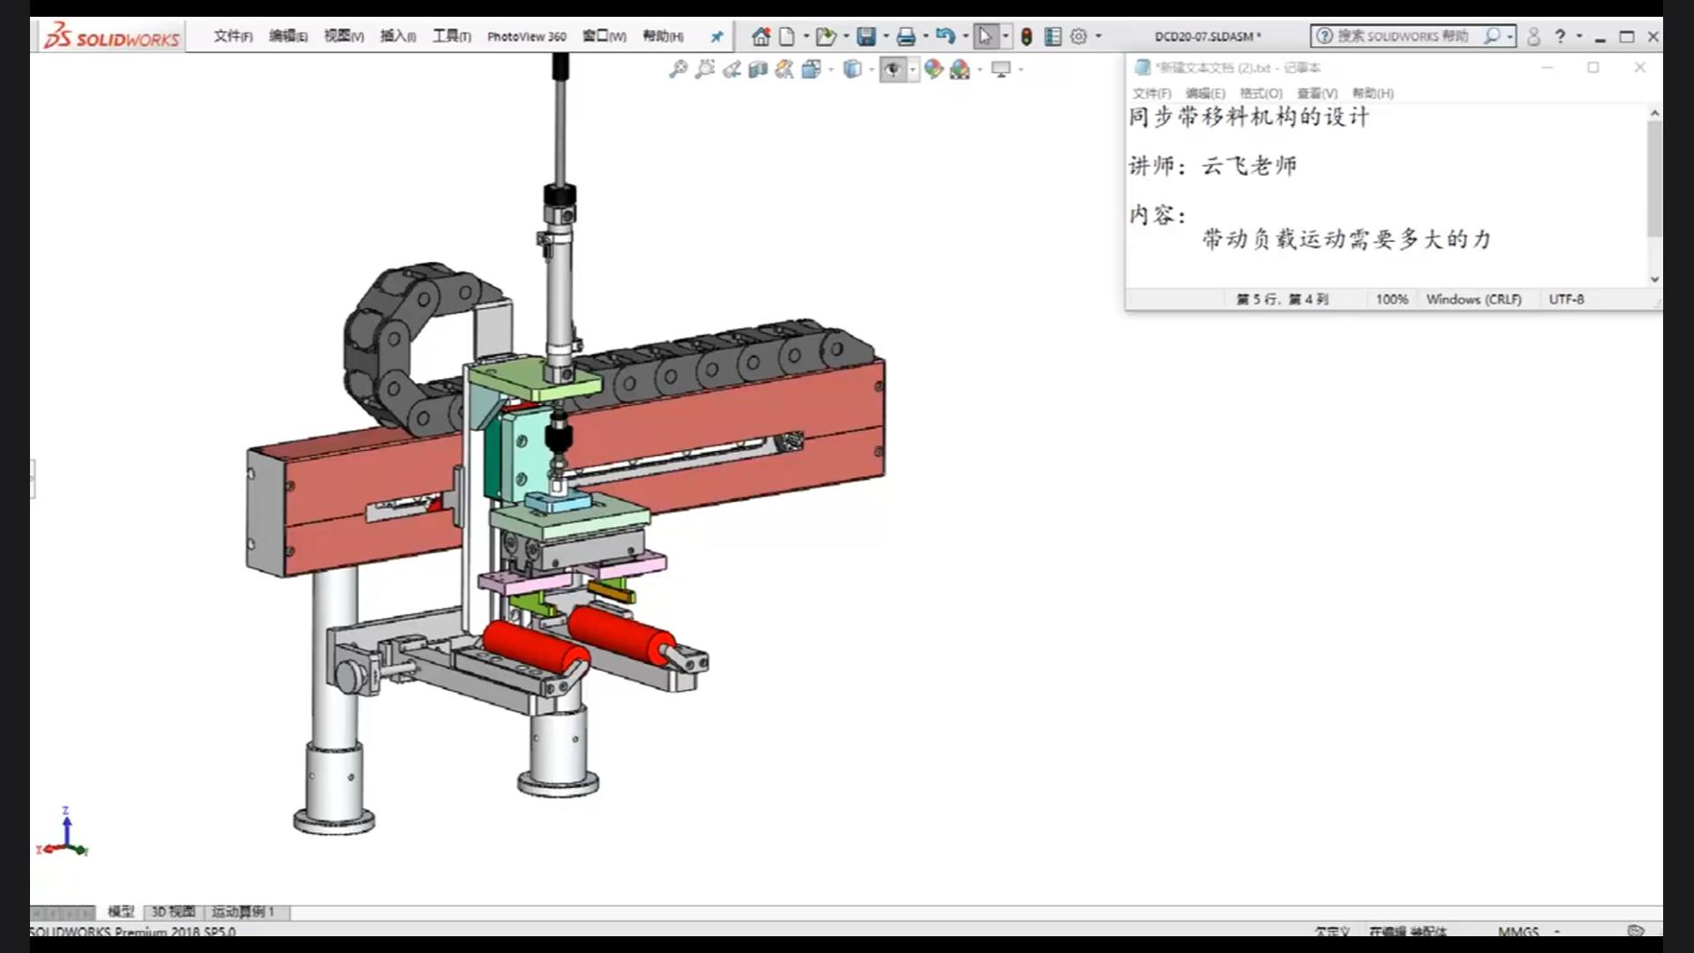Open the 视图(V) menu in SOLIDWORKS
The height and width of the screenshot is (953, 1694).
[343, 36]
